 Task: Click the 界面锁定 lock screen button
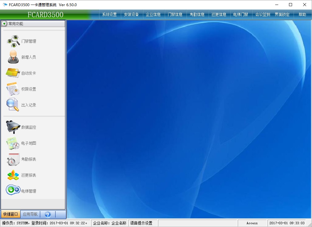click(x=282, y=14)
